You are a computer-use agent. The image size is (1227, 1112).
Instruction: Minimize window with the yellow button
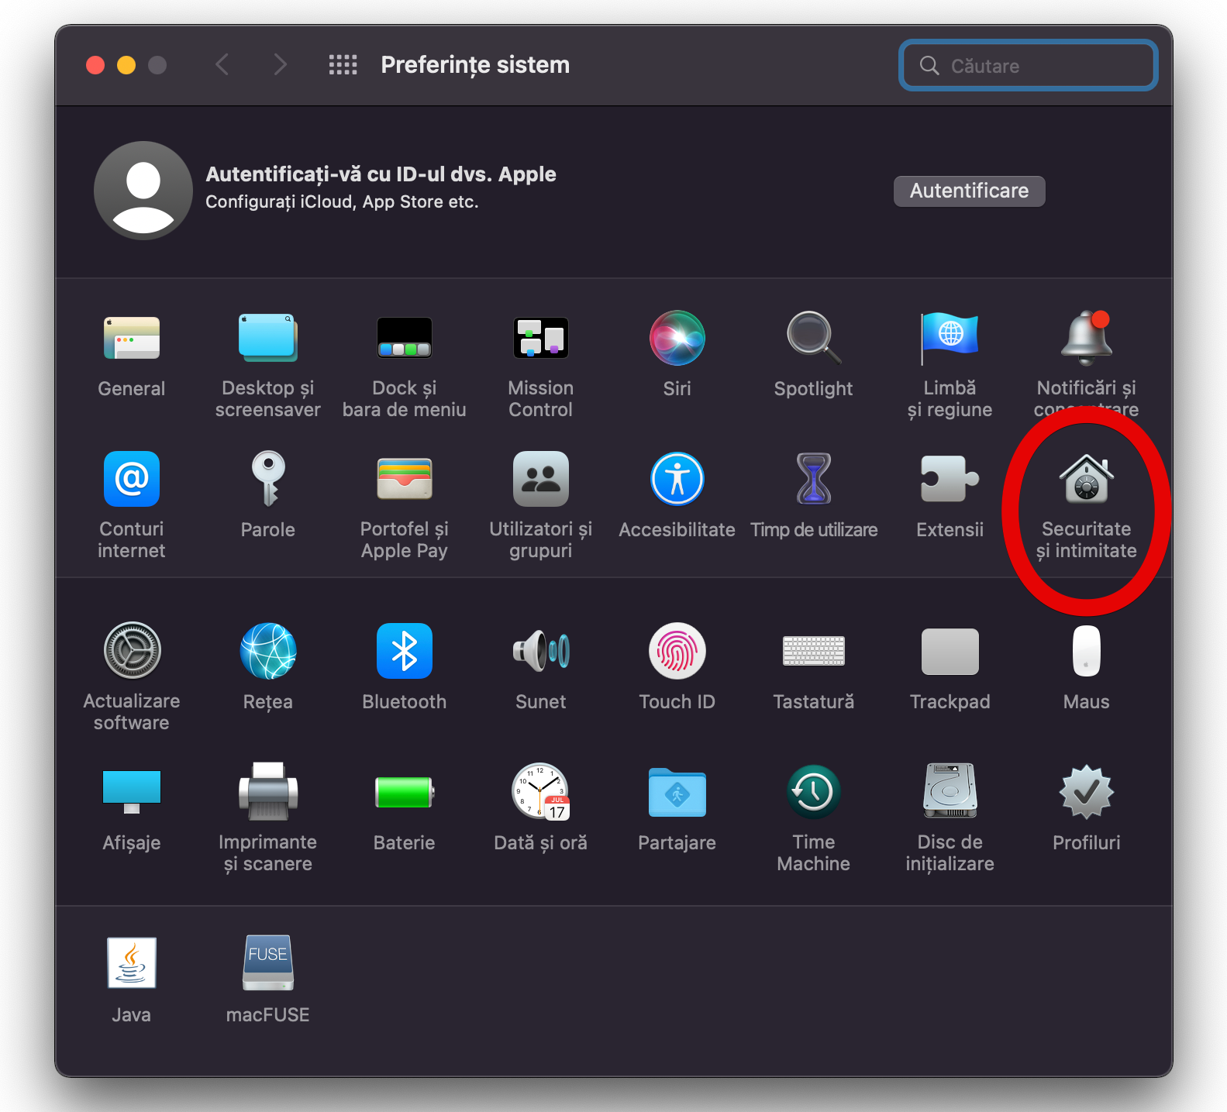coord(126,65)
